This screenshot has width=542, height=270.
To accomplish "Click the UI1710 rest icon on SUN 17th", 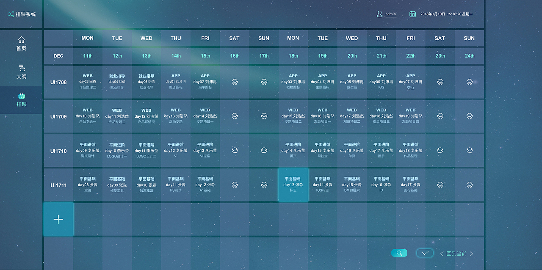I will coord(264,150).
